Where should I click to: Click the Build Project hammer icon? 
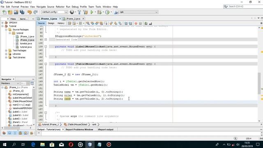[x=79, y=12]
